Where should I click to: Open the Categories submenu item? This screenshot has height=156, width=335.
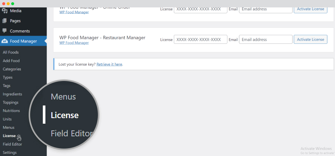click(12, 69)
